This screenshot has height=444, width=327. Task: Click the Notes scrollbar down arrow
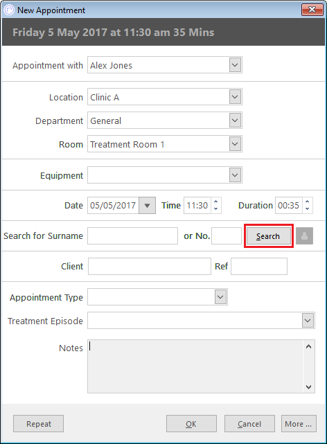(x=308, y=387)
